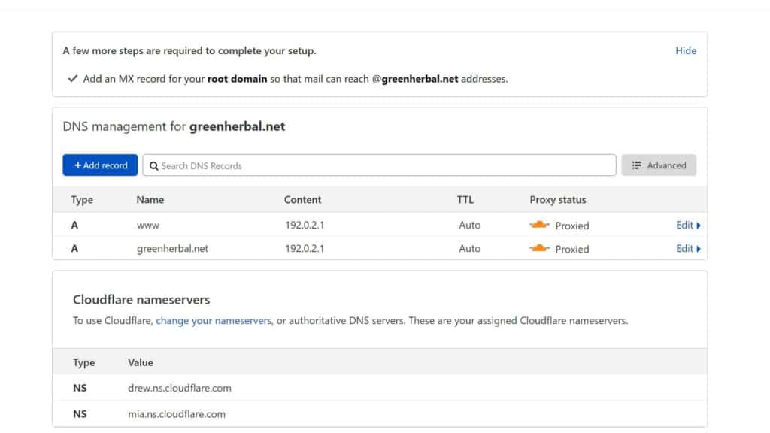Image resolution: width=770 pixels, height=433 pixels.
Task: Select the drew.ns.cloudflare.com nameserver value
Action: point(180,388)
